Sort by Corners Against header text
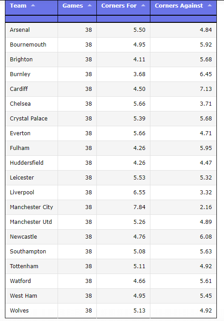This screenshot has height=321, width=224. pos(179,6)
